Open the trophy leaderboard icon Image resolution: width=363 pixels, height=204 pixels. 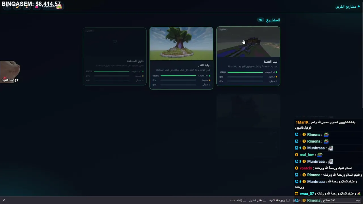(x=27, y=7)
